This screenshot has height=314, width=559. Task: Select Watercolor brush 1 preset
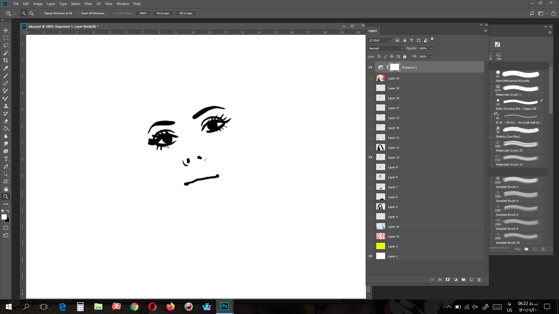coord(518,91)
